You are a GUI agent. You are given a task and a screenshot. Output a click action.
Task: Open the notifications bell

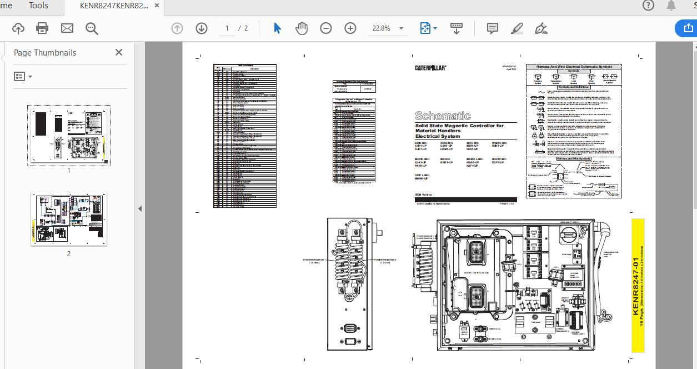pyautogui.click(x=671, y=6)
